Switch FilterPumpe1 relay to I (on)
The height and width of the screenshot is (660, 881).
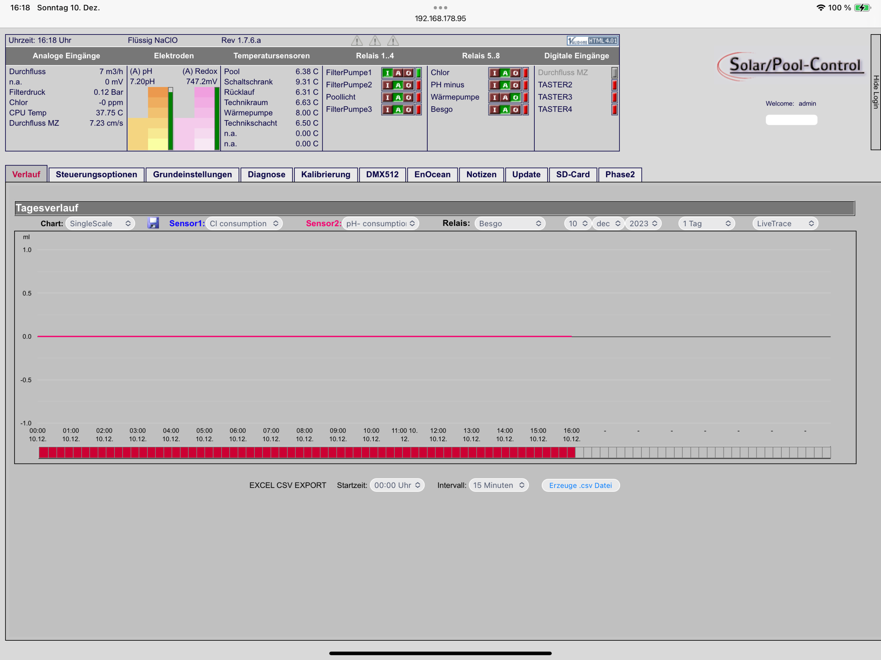click(x=388, y=73)
